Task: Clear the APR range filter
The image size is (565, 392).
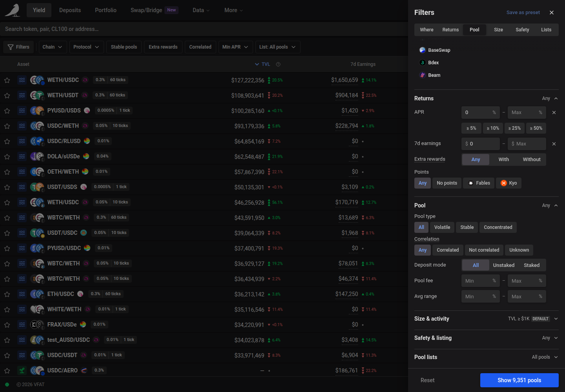Action: (554, 113)
